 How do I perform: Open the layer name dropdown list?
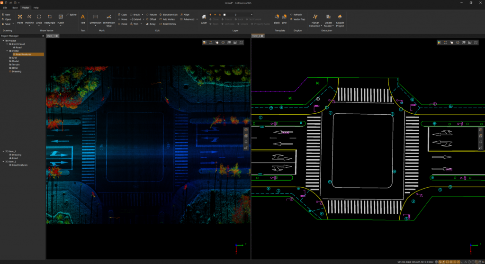tap(250, 15)
